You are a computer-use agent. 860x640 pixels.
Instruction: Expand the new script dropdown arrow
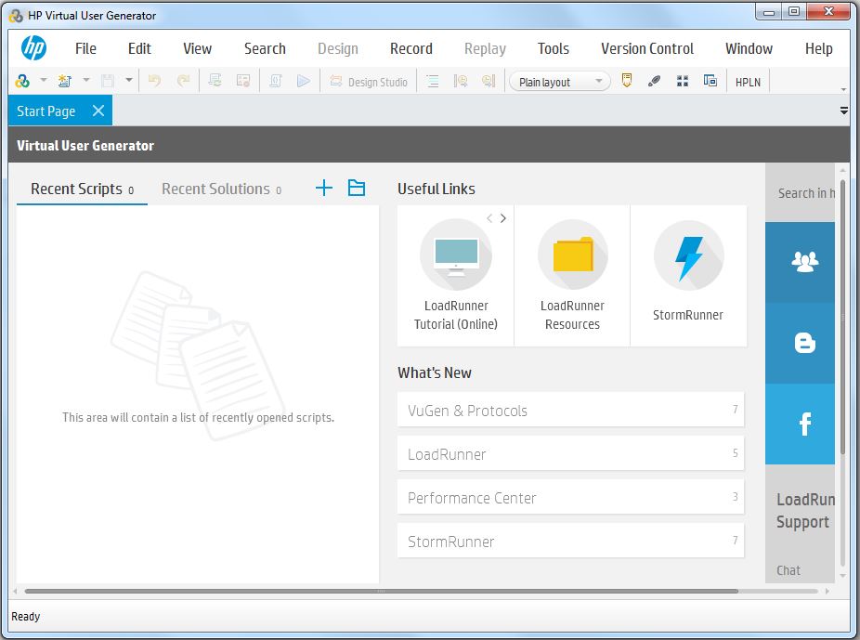(x=85, y=81)
